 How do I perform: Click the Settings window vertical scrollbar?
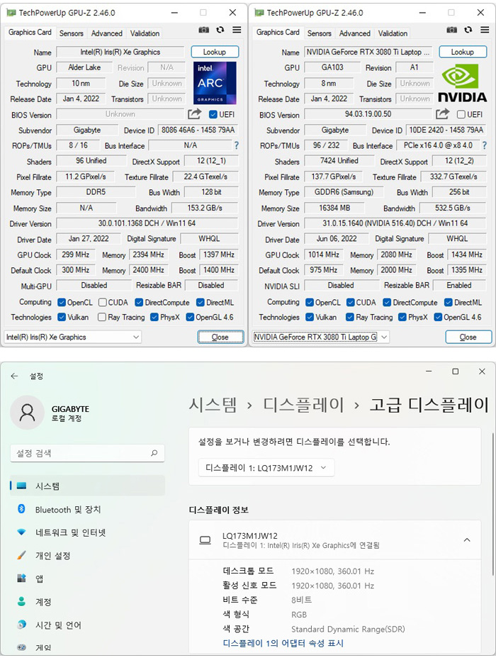click(x=493, y=503)
